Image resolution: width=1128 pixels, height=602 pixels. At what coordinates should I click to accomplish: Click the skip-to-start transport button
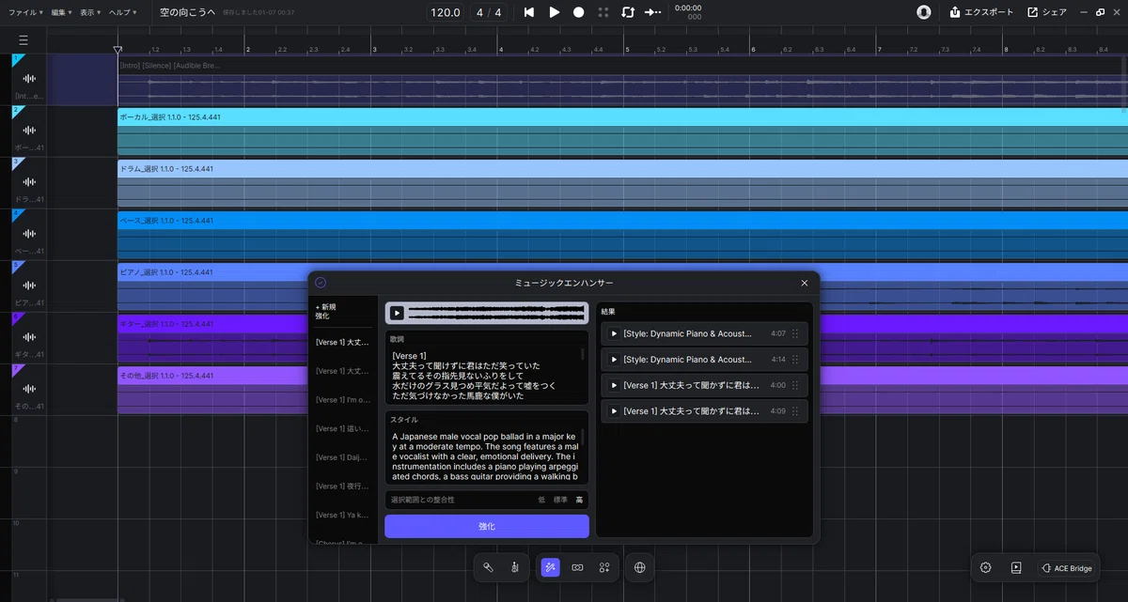pos(529,12)
